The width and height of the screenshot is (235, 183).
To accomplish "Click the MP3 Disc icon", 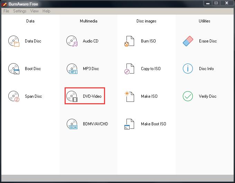I will pyautogui.click(x=72, y=69).
